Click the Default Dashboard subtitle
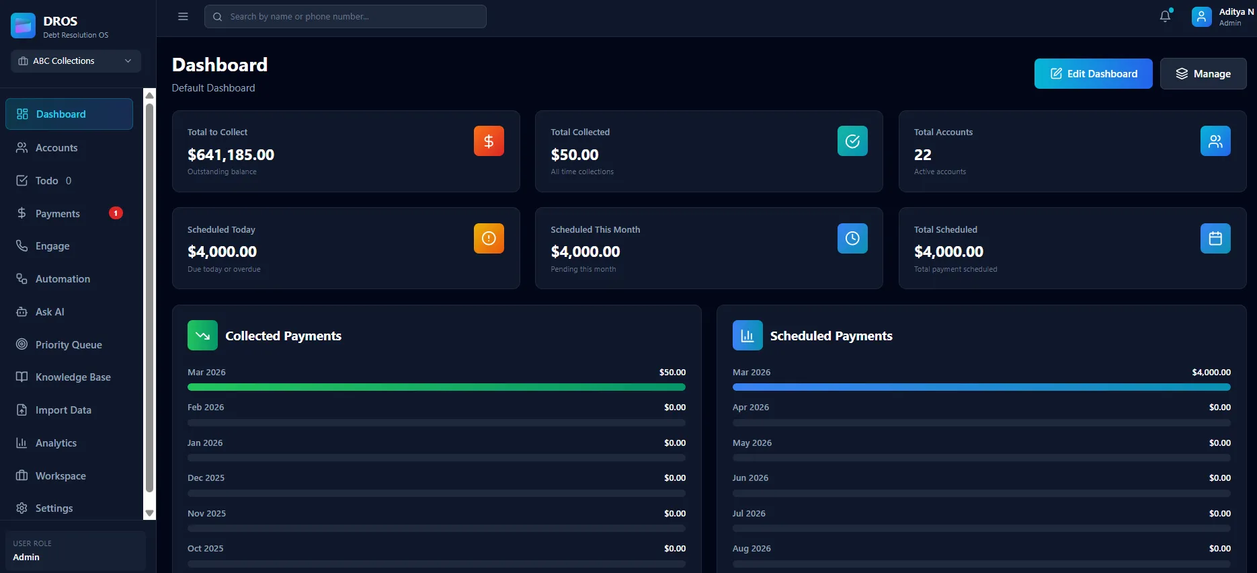 click(214, 88)
